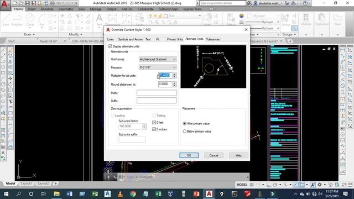
Task: Click the Help button in the dialog
Action: click(x=238, y=155)
